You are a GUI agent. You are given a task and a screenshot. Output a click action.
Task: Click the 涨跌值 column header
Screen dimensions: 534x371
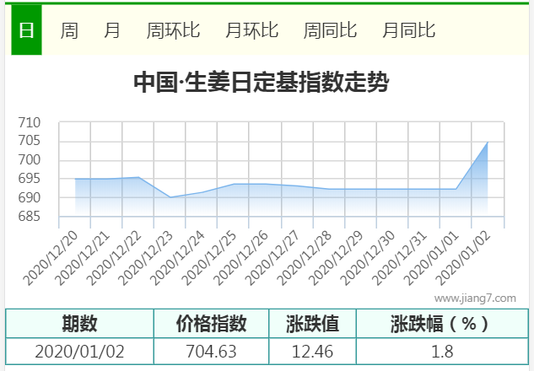(312, 323)
